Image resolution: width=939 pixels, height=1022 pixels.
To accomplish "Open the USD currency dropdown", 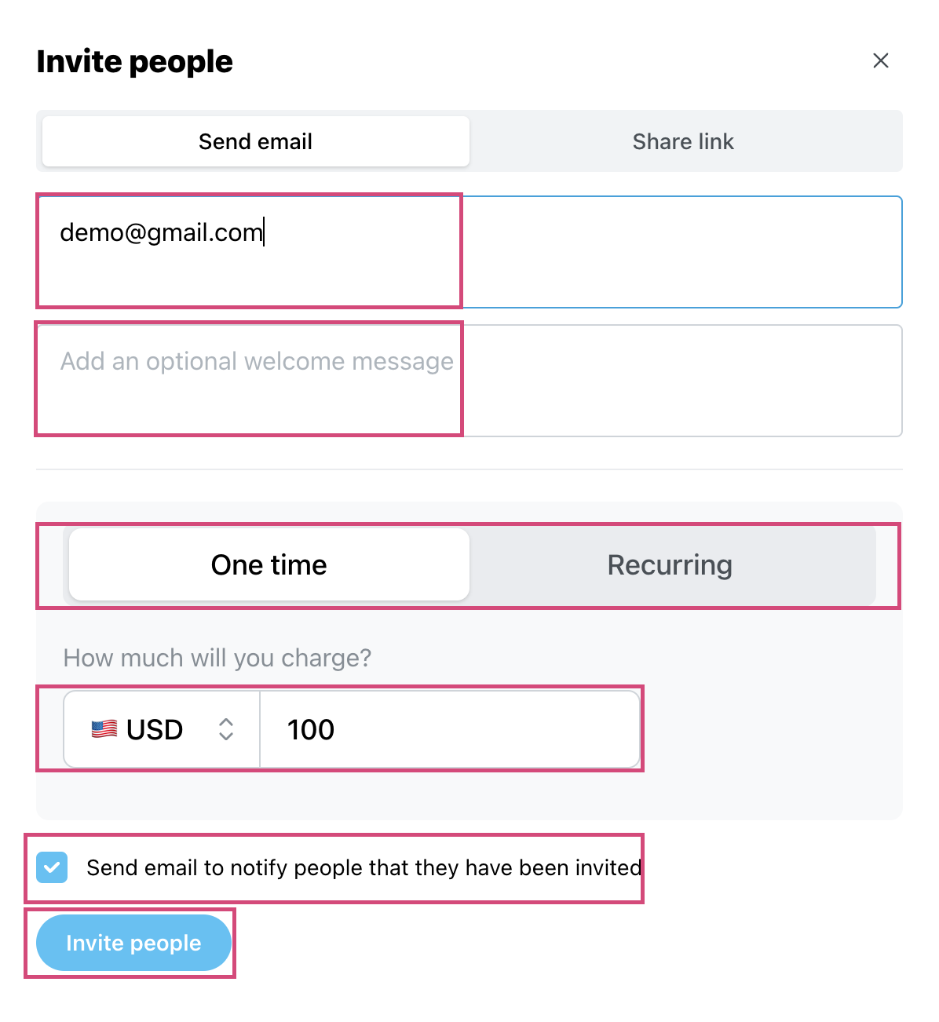I will (x=162, y=729).
